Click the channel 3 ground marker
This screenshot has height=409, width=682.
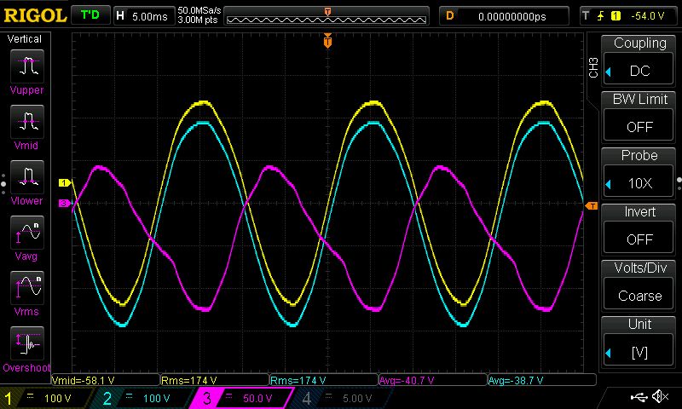[65, 203]
